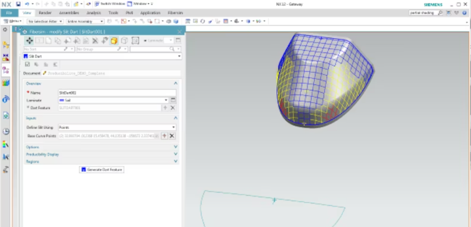Toggle the checkmark icon below Slit Dart
This screenshot has width=471, height=227.
tap(27, 64)
